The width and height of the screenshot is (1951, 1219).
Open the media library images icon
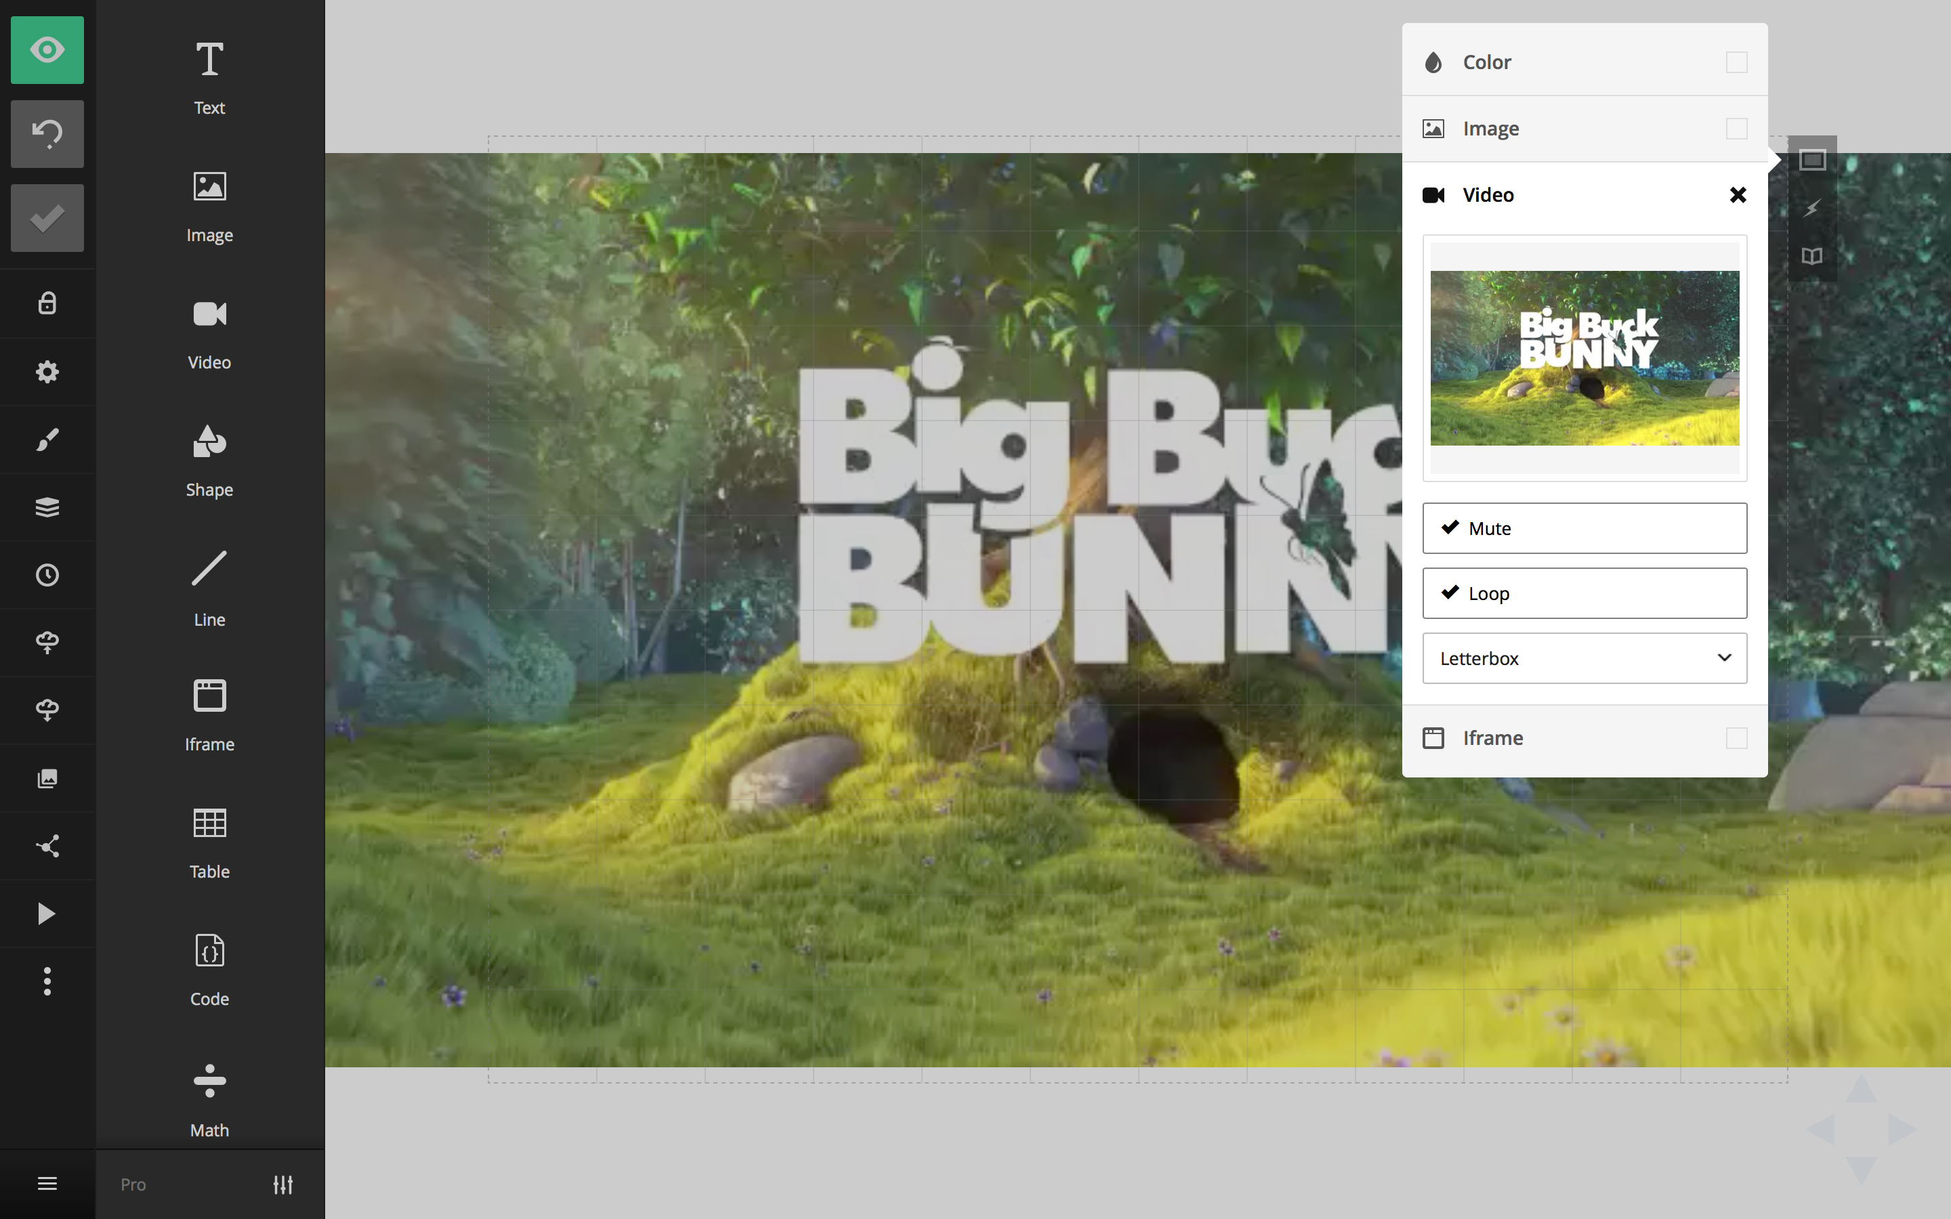pyautogui.click(x=47, y=778)
